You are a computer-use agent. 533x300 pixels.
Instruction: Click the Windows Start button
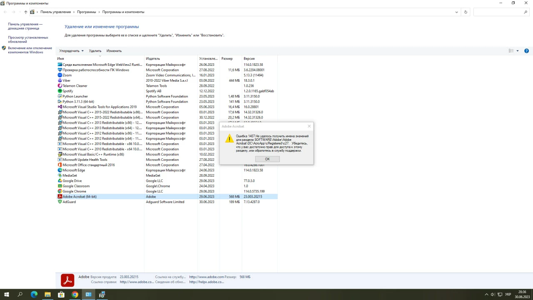coord(7,295)
